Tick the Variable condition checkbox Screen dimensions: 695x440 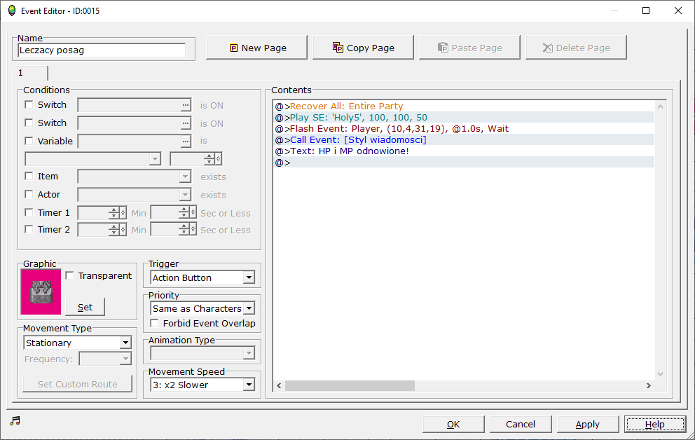[29, 141]
